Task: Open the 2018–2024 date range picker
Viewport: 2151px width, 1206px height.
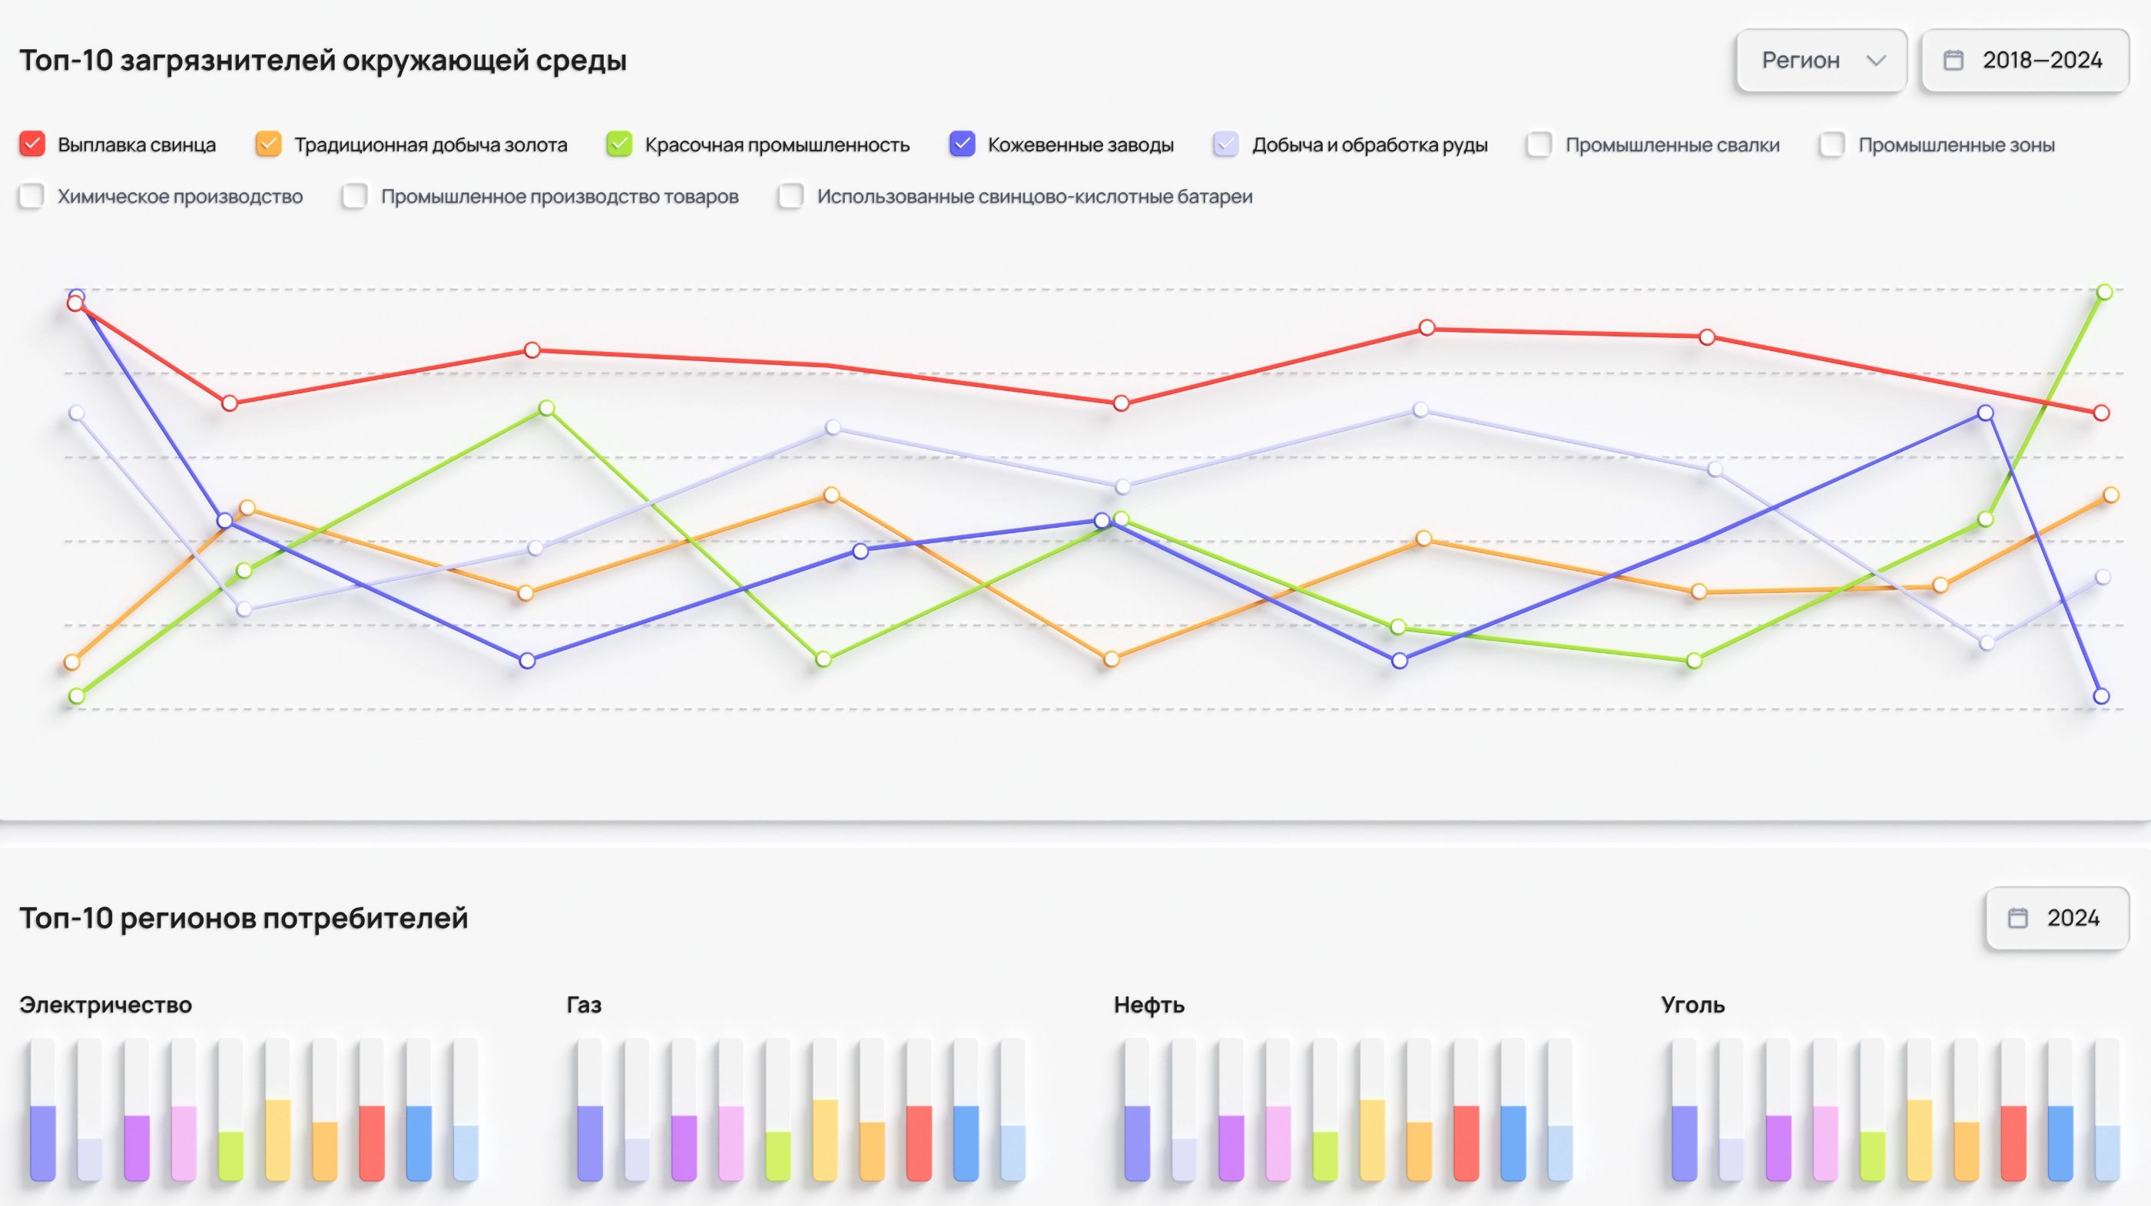Action: [2025, 60]
